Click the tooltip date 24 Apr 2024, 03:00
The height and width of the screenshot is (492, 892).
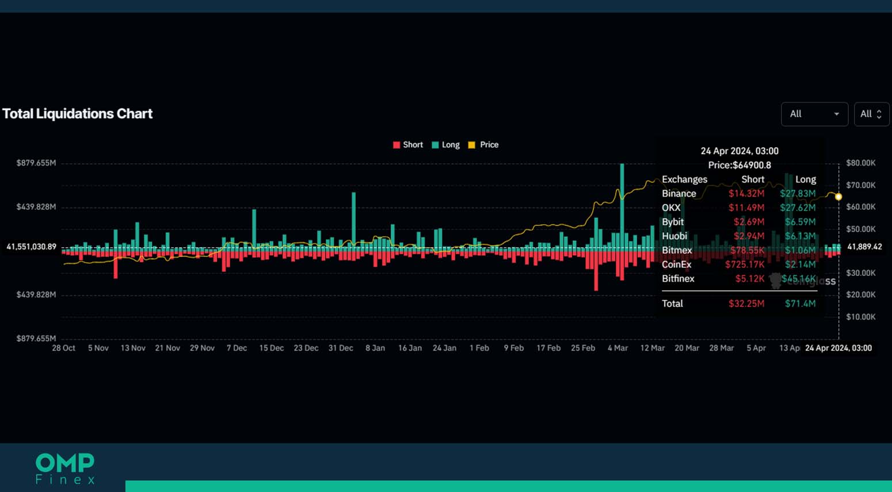pos(739,151)
